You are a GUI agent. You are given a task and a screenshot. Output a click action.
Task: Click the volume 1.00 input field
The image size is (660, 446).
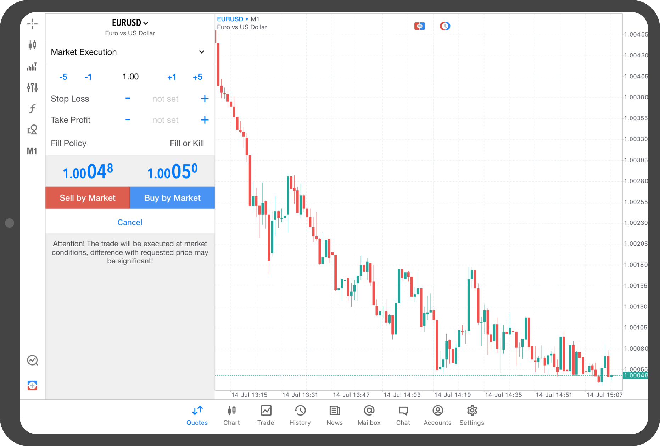[130, 77]
